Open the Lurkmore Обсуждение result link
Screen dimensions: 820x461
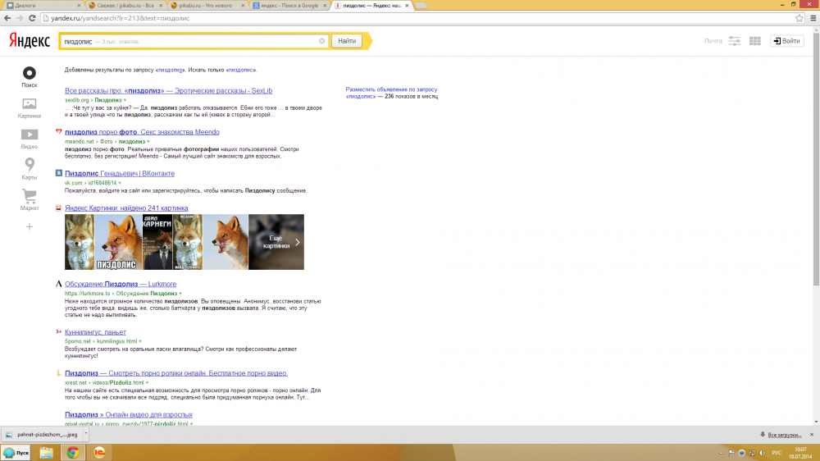tap(121, 284)
